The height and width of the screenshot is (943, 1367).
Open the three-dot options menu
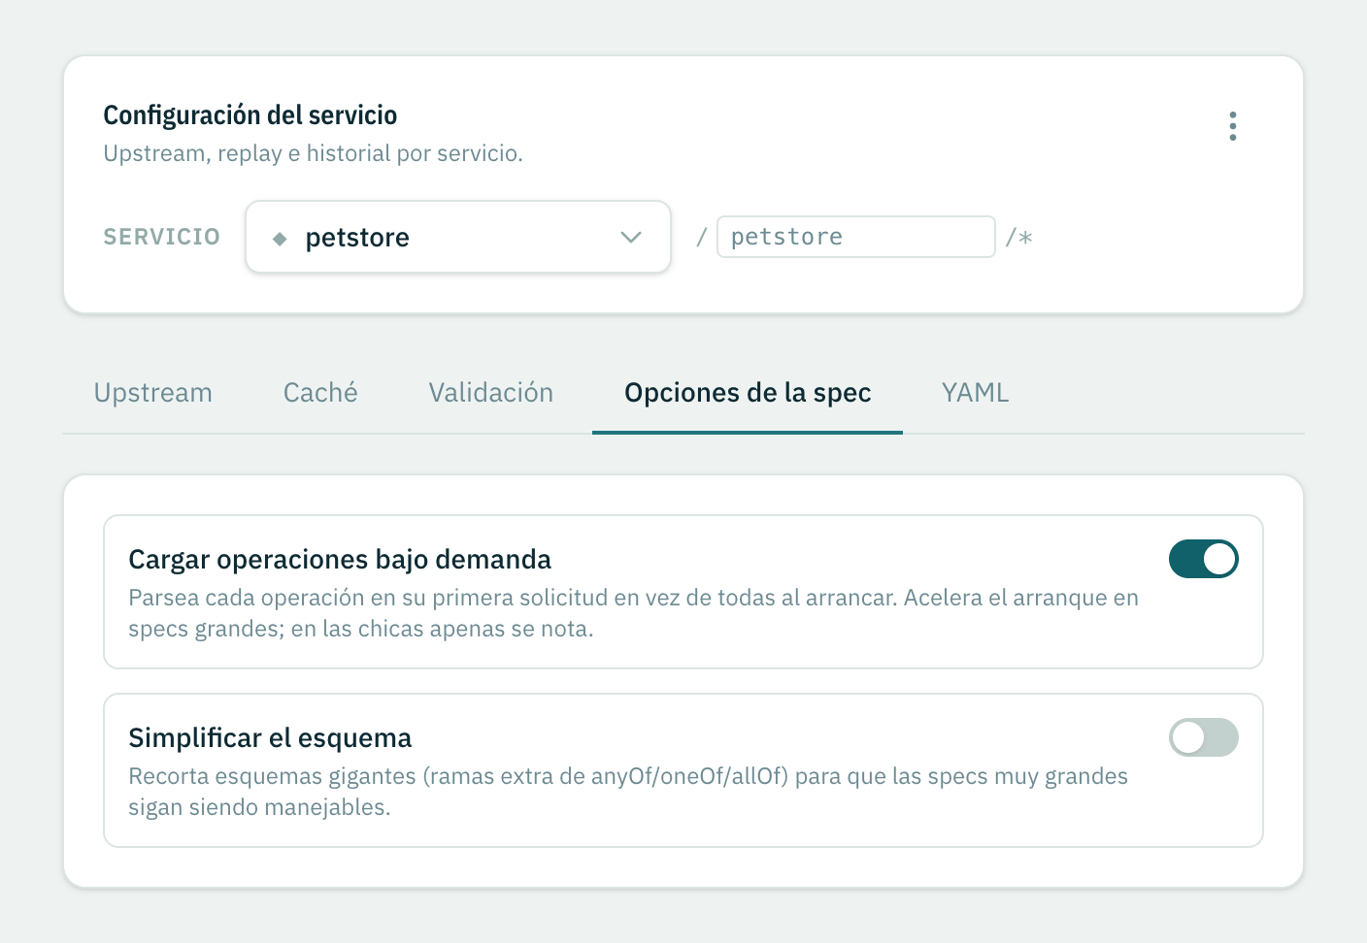coord(1232,126)
